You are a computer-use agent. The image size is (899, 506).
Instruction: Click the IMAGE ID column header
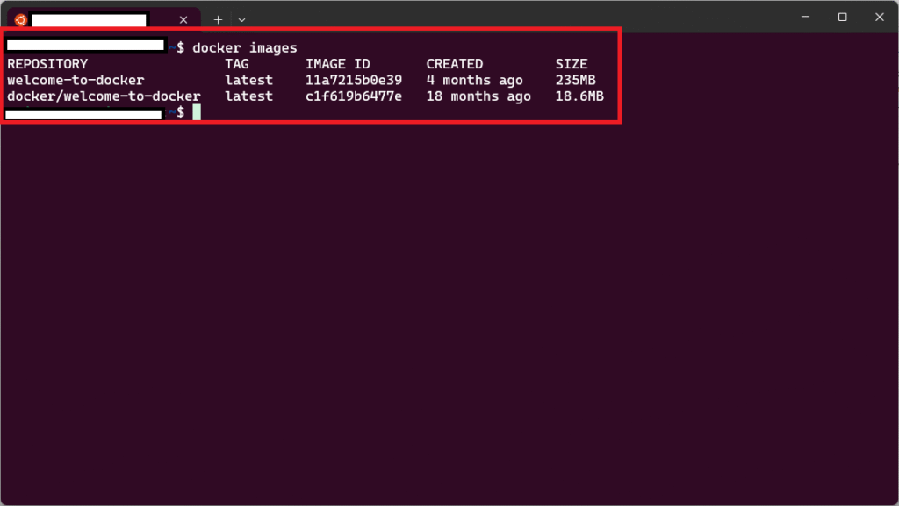pos(338,64)
